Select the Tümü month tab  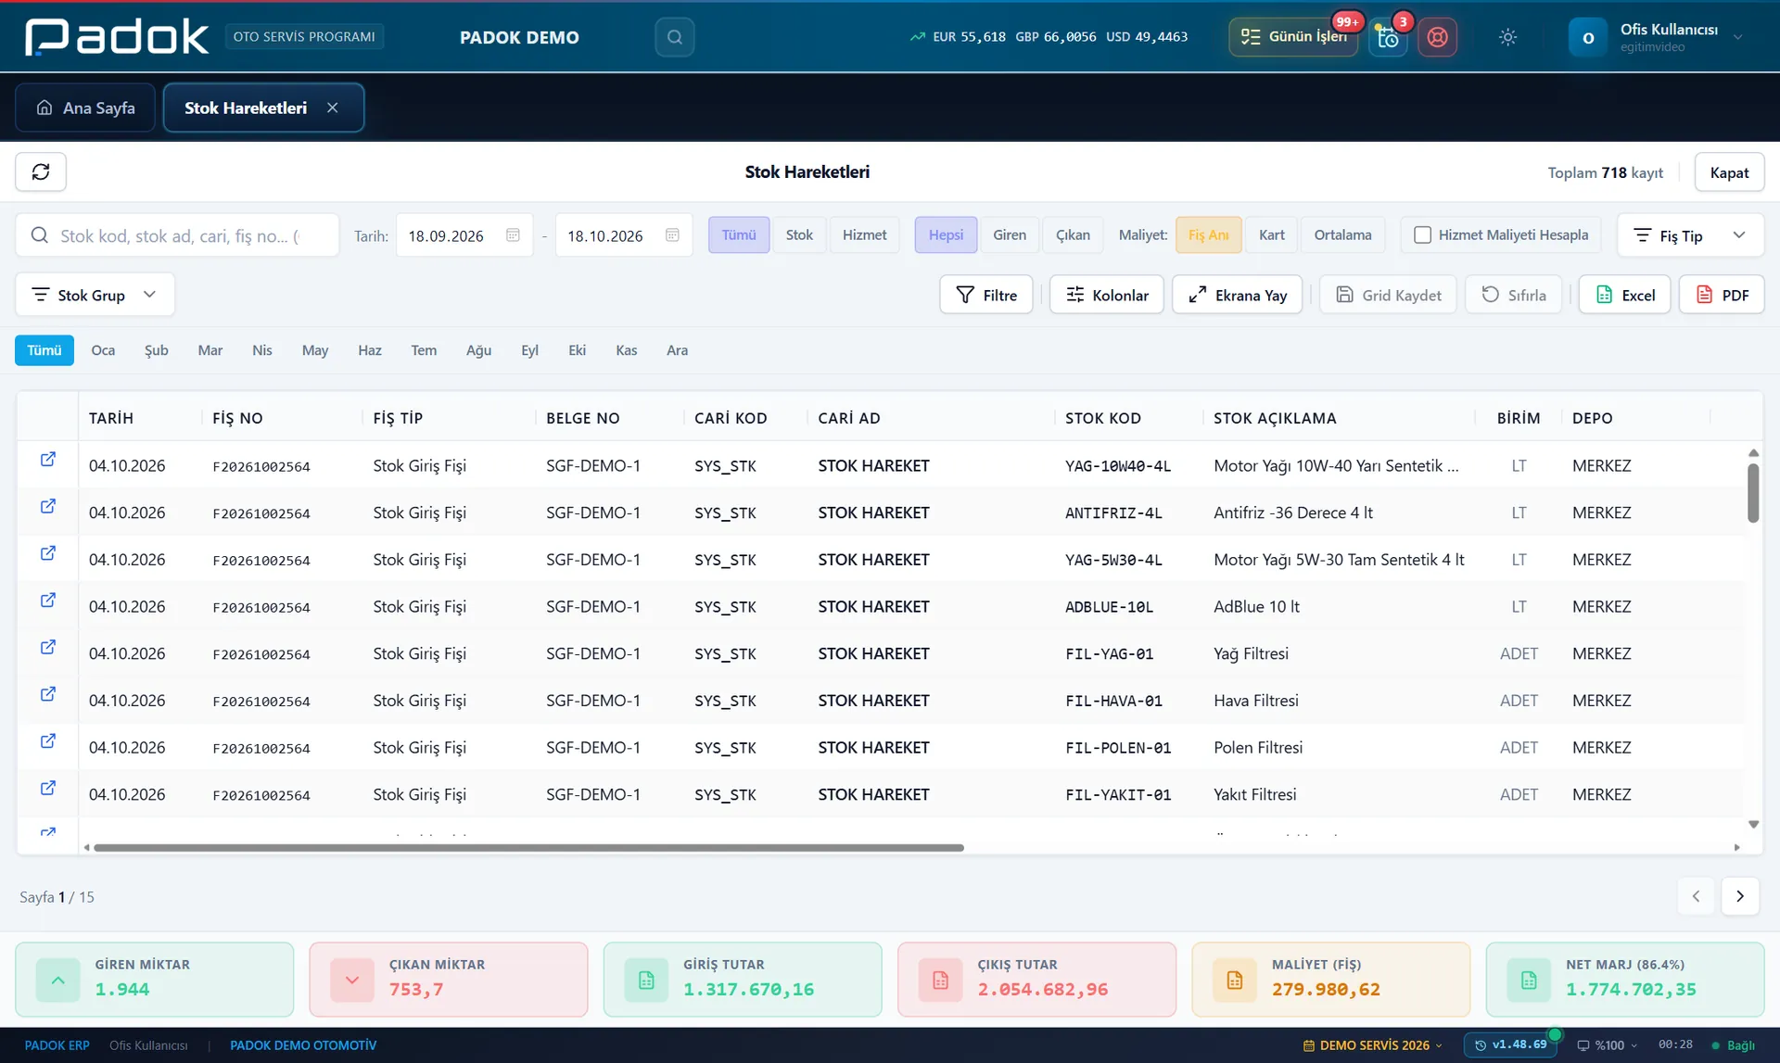tap(44, 350)
